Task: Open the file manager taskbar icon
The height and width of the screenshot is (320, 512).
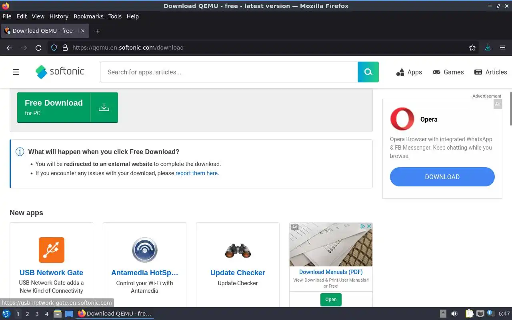Action: tap(58, 314)
